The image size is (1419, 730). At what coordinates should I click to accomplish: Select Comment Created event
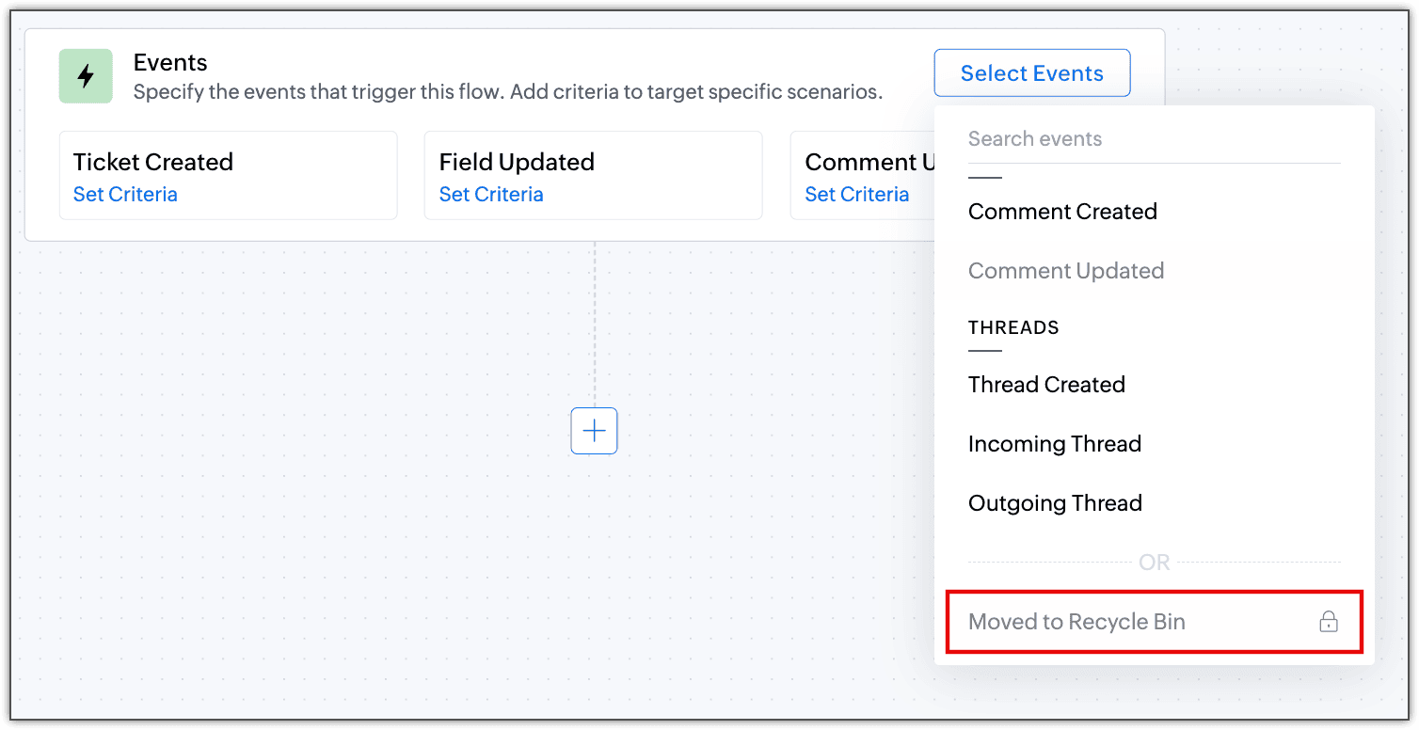click(1062, 212)
